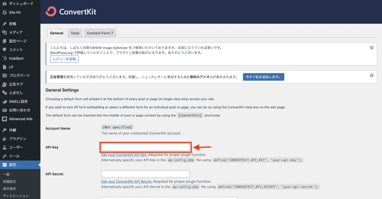Click the 広告タグ icon
382x199 pixels.
pyautogui.click(x=5, y=84)
